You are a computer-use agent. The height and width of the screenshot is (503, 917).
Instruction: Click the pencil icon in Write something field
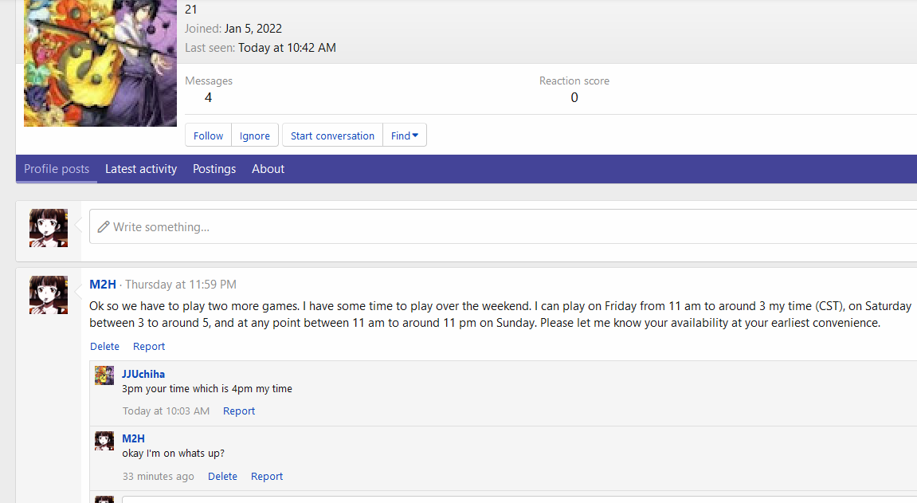tap(104, 227)
